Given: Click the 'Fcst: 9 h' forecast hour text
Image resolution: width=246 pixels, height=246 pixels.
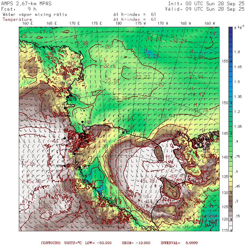Looking at the screenshot, I should click(19, 9).
